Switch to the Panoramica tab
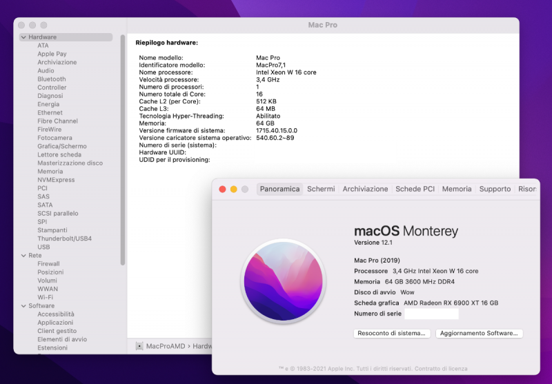 pyautogui.click(x=280, y=189)
